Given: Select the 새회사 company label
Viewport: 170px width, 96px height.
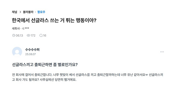Looking at the screenshot, I should [16, 29].
